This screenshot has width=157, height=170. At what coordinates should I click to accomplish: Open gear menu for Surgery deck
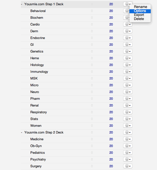click(128, 166)
